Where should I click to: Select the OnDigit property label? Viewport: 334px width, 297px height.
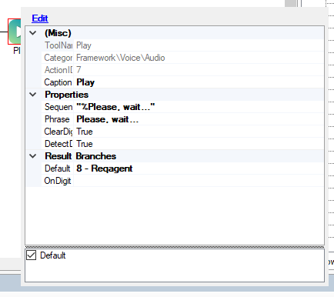coord(58,181)
